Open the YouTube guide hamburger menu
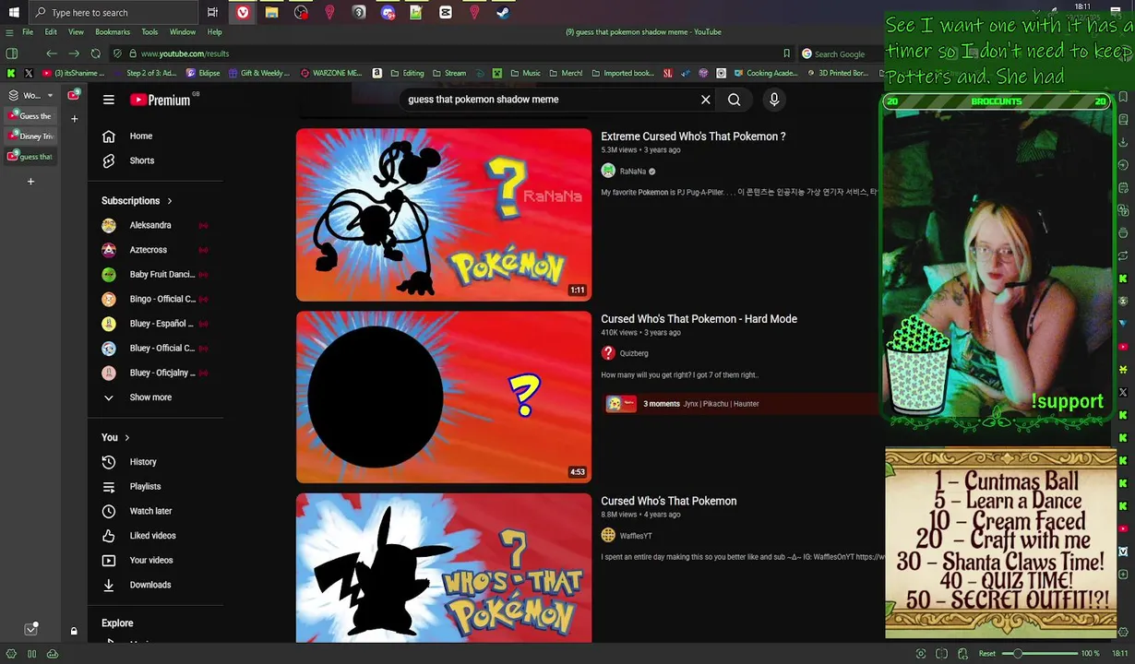 point(109,100)
